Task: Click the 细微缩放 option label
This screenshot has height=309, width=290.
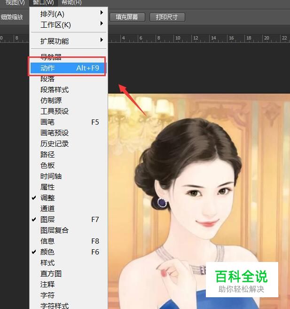Action: [12, 17]
